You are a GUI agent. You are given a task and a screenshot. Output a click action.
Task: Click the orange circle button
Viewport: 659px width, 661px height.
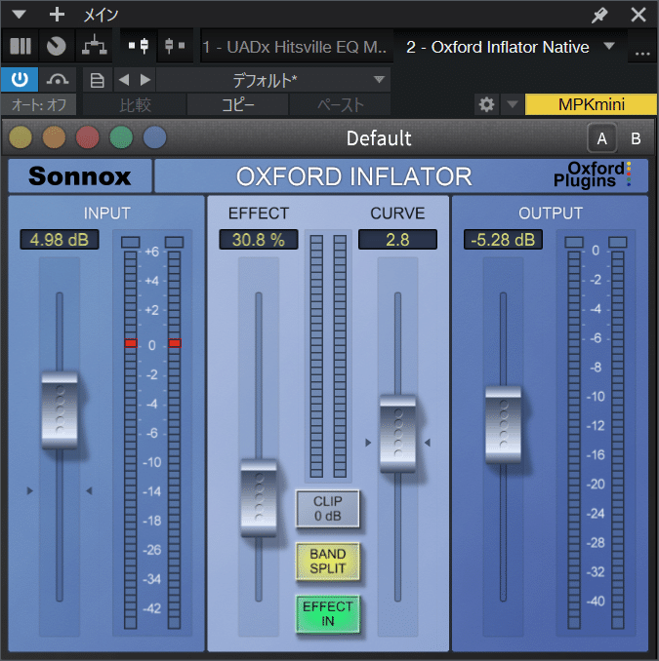click(x=54, y=137)
